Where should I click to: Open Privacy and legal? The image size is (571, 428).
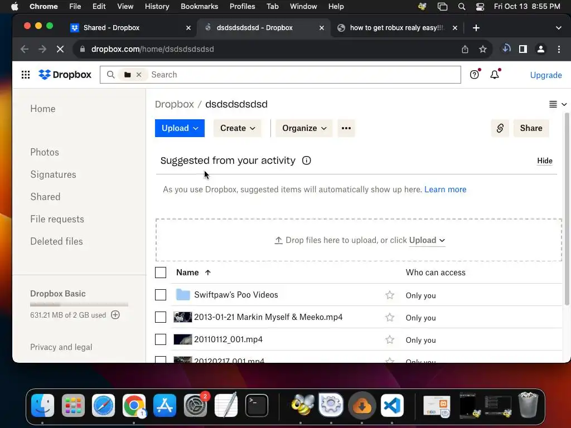coord(61,347)
